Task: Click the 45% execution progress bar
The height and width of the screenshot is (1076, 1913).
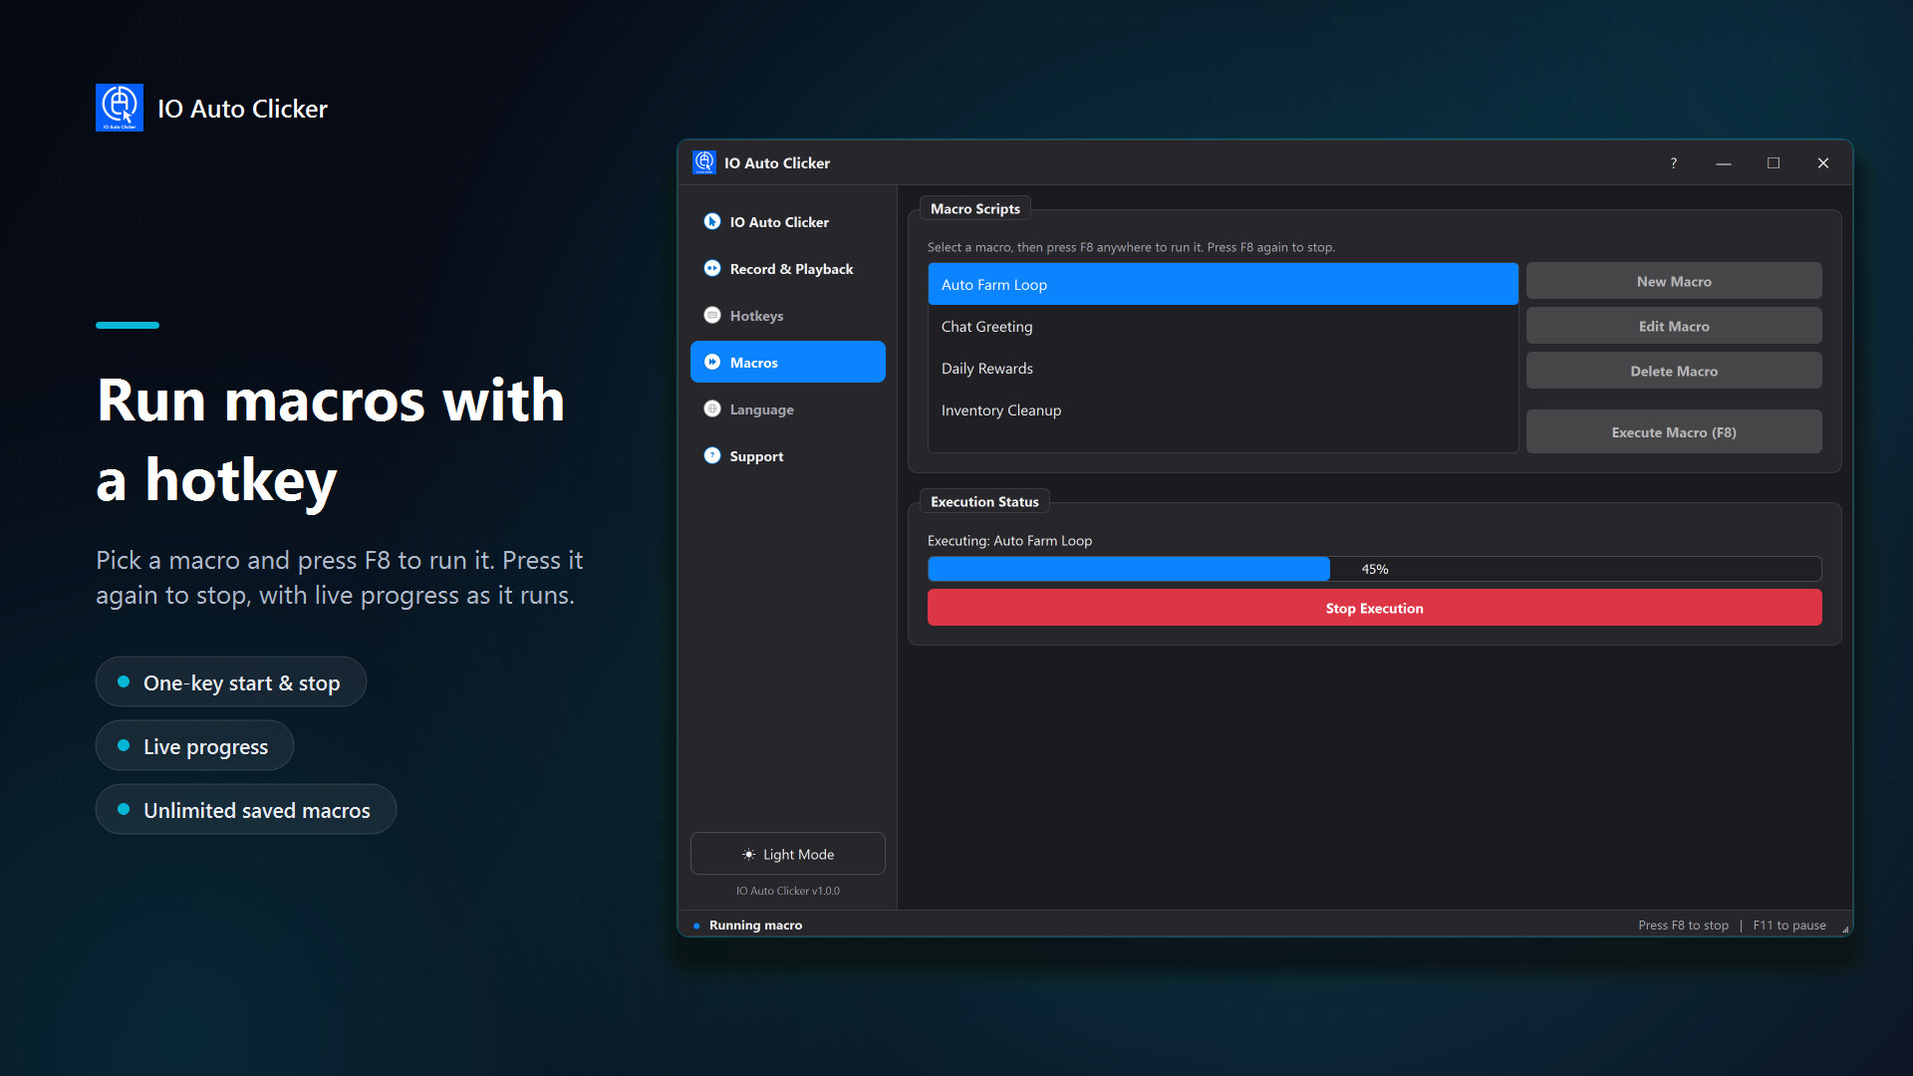Action: (x=1375, y=569)
